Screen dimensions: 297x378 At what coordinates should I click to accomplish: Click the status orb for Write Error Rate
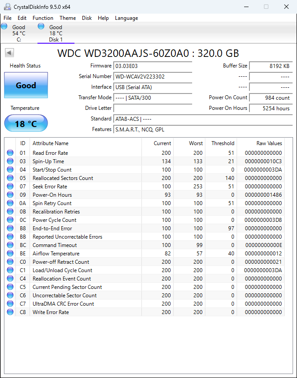click(10, 312)
